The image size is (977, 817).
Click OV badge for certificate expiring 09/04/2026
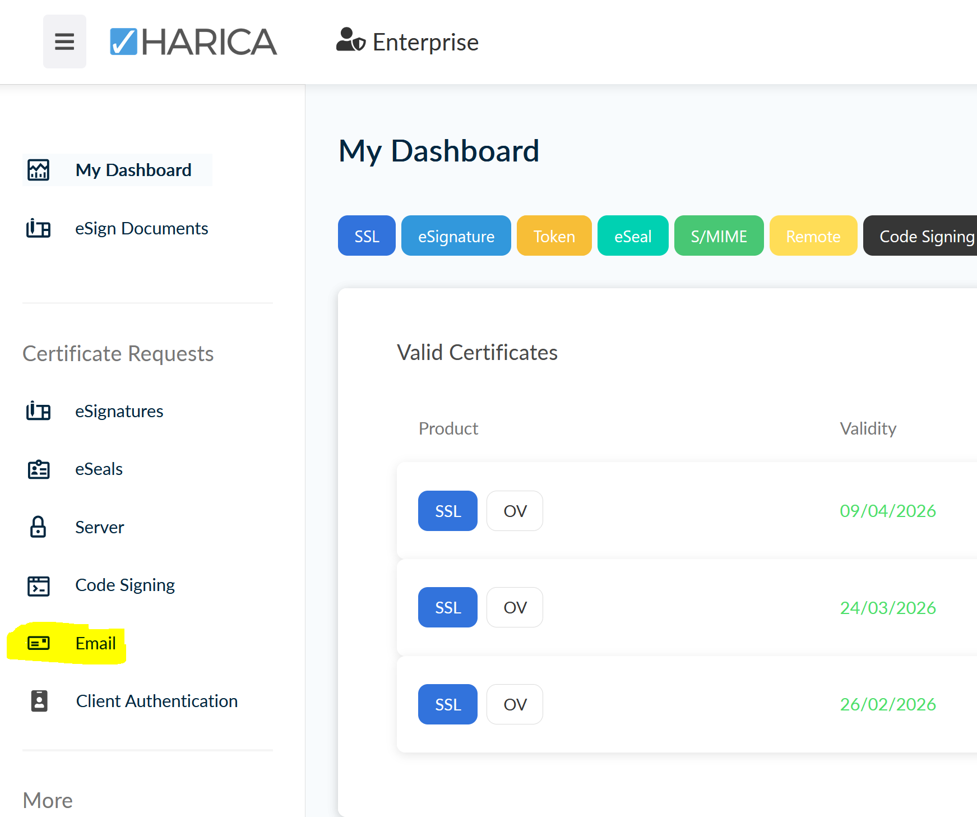point(515,511)
